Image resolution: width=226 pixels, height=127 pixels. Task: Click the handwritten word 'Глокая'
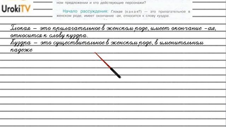[20, 28]
